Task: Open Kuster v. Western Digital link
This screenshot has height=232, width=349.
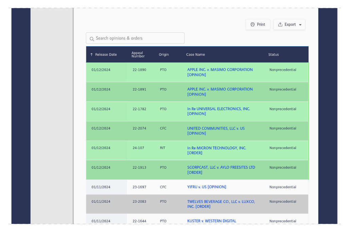Action: (211, 221)
